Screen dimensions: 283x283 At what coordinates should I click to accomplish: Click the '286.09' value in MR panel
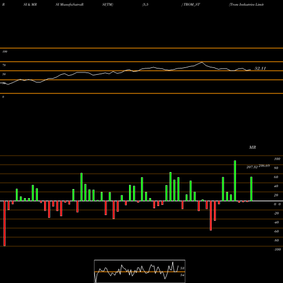[264, 166]
